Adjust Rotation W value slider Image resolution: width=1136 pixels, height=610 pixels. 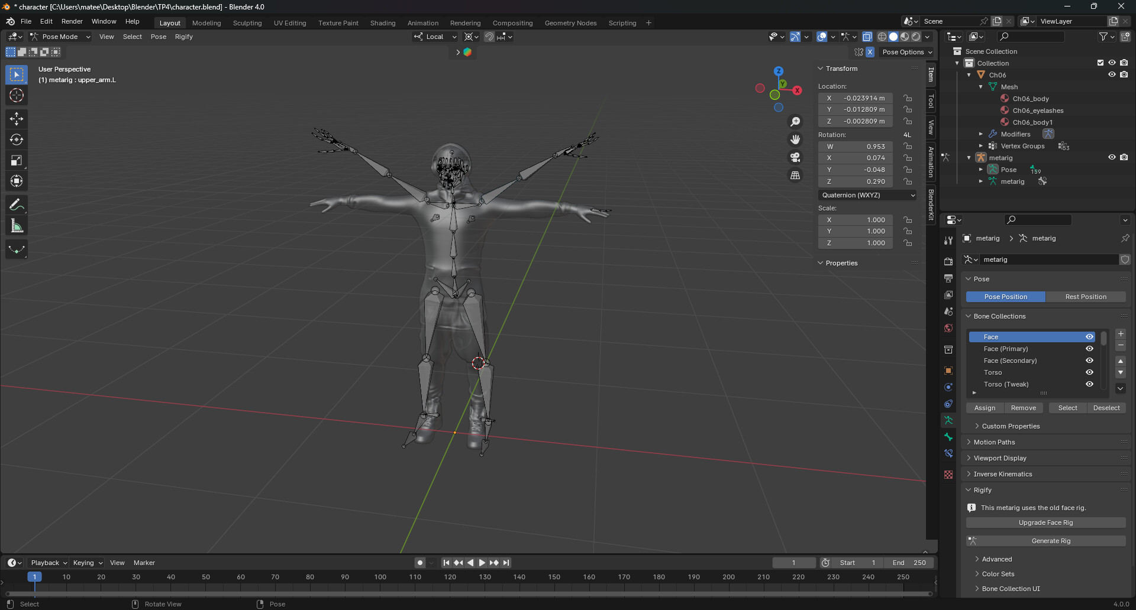coord(856,147)
